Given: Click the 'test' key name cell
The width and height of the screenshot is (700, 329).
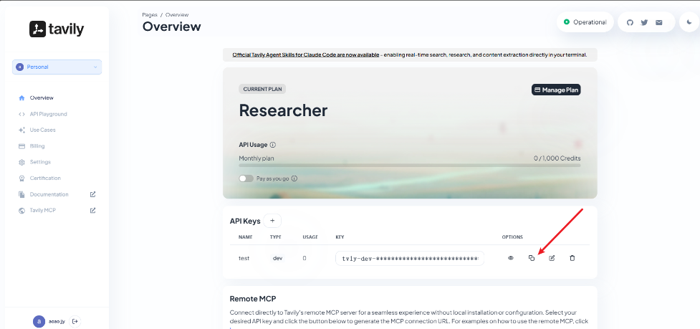Looking at the screenshot, I should pyautogui.click(x=244, y=258).
